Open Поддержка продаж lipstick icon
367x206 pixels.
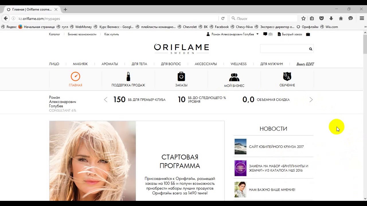tap(128, 76)
